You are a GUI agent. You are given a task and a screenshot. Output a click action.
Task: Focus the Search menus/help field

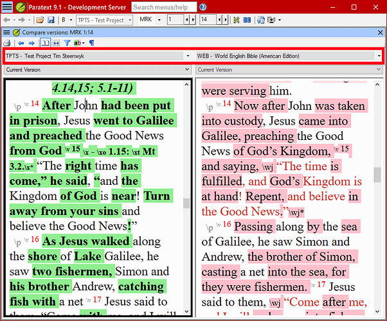pos(164,7)
